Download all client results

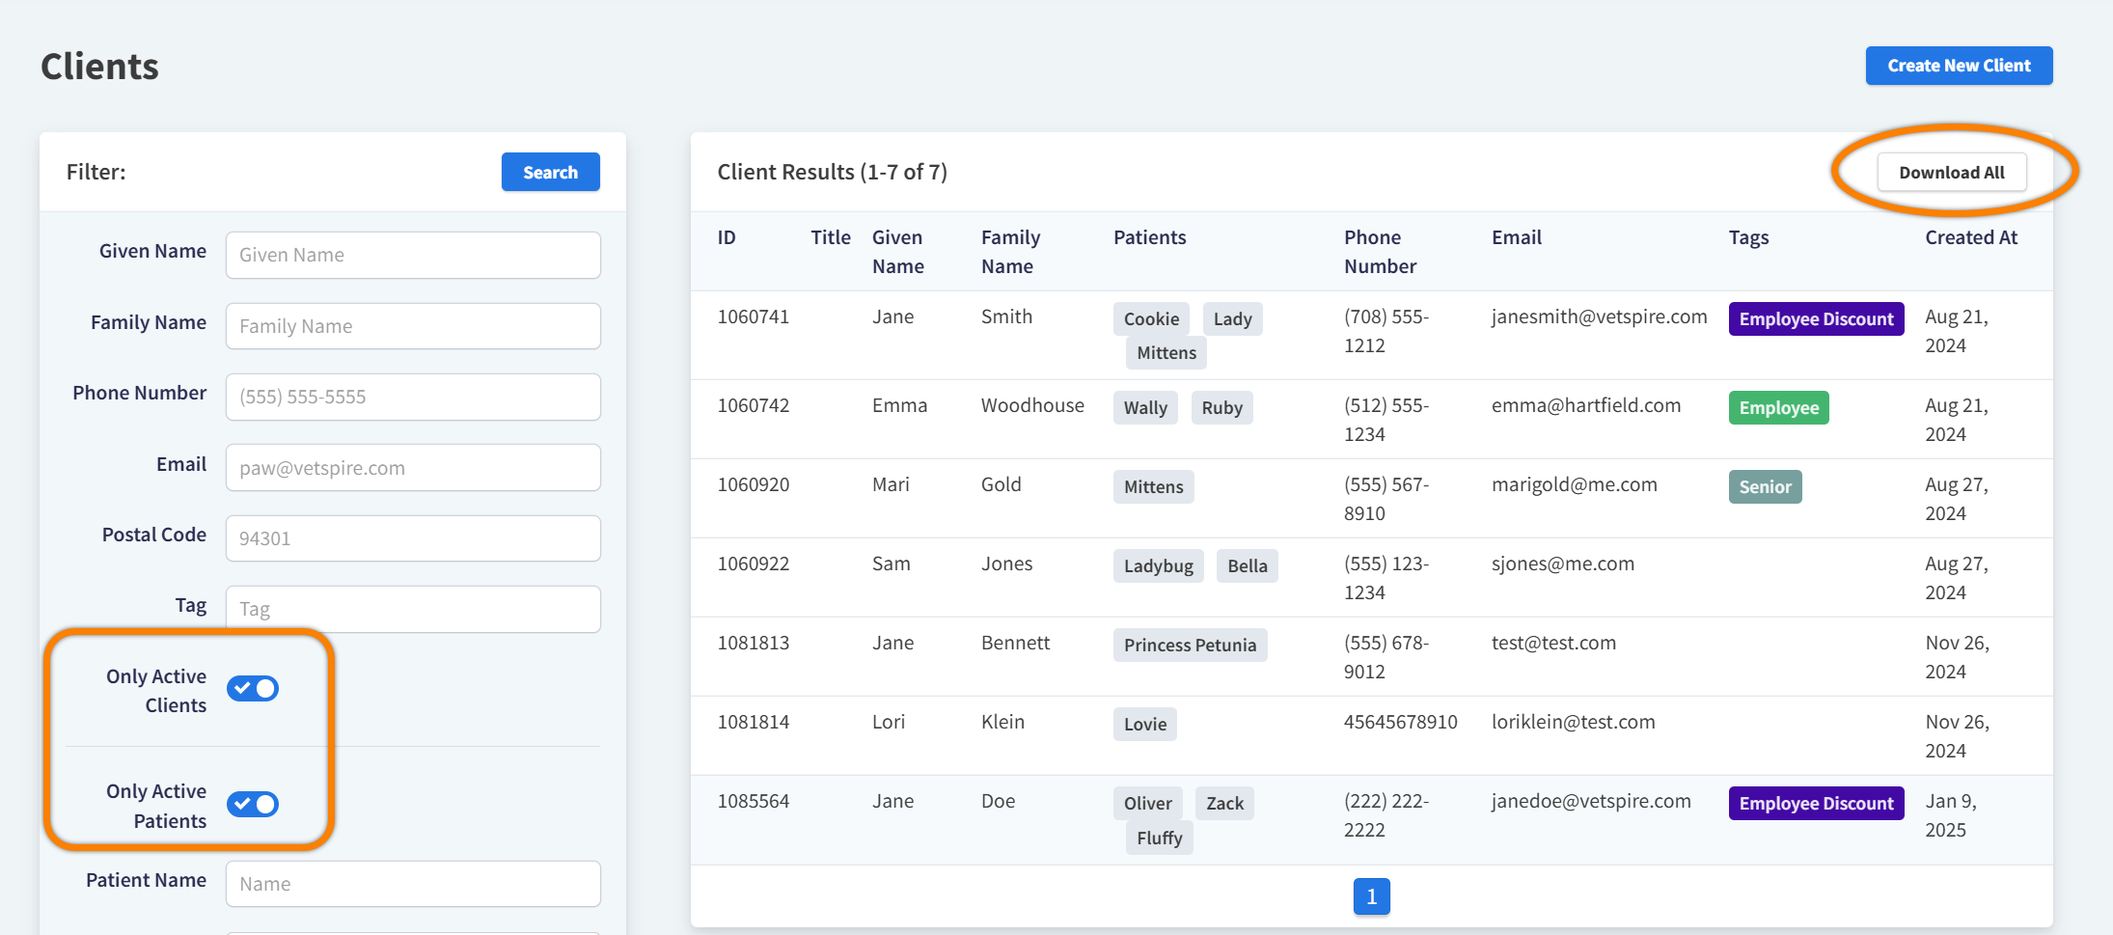1951,173
